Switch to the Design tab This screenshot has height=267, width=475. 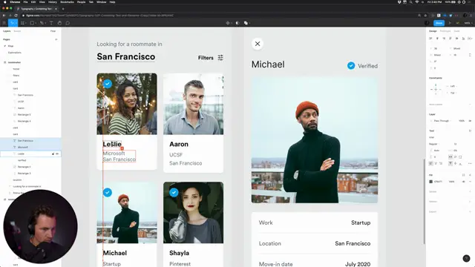click(433, 31)
